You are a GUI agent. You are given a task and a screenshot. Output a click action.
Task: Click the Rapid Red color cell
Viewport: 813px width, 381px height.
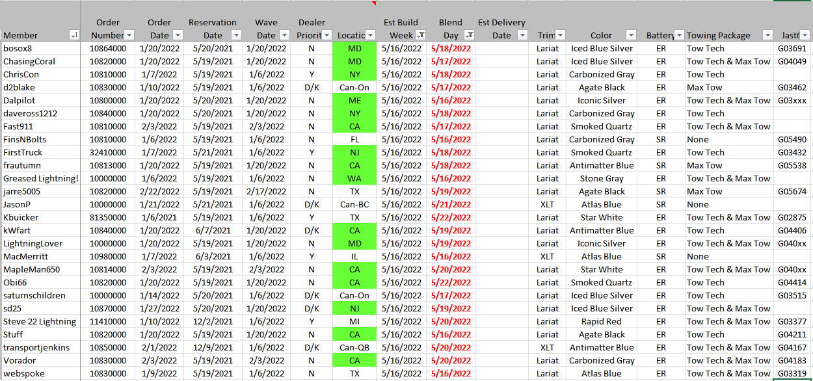602,321
